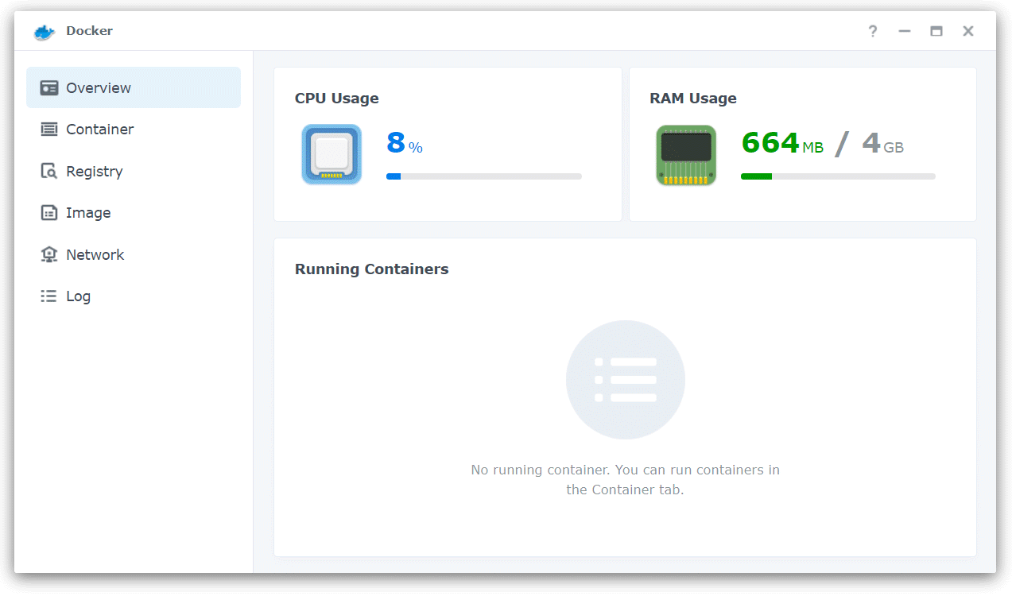The height and width of the screenshot is (596, 1012).
Task: Click the Docker window title text
Action: (90, 31)
